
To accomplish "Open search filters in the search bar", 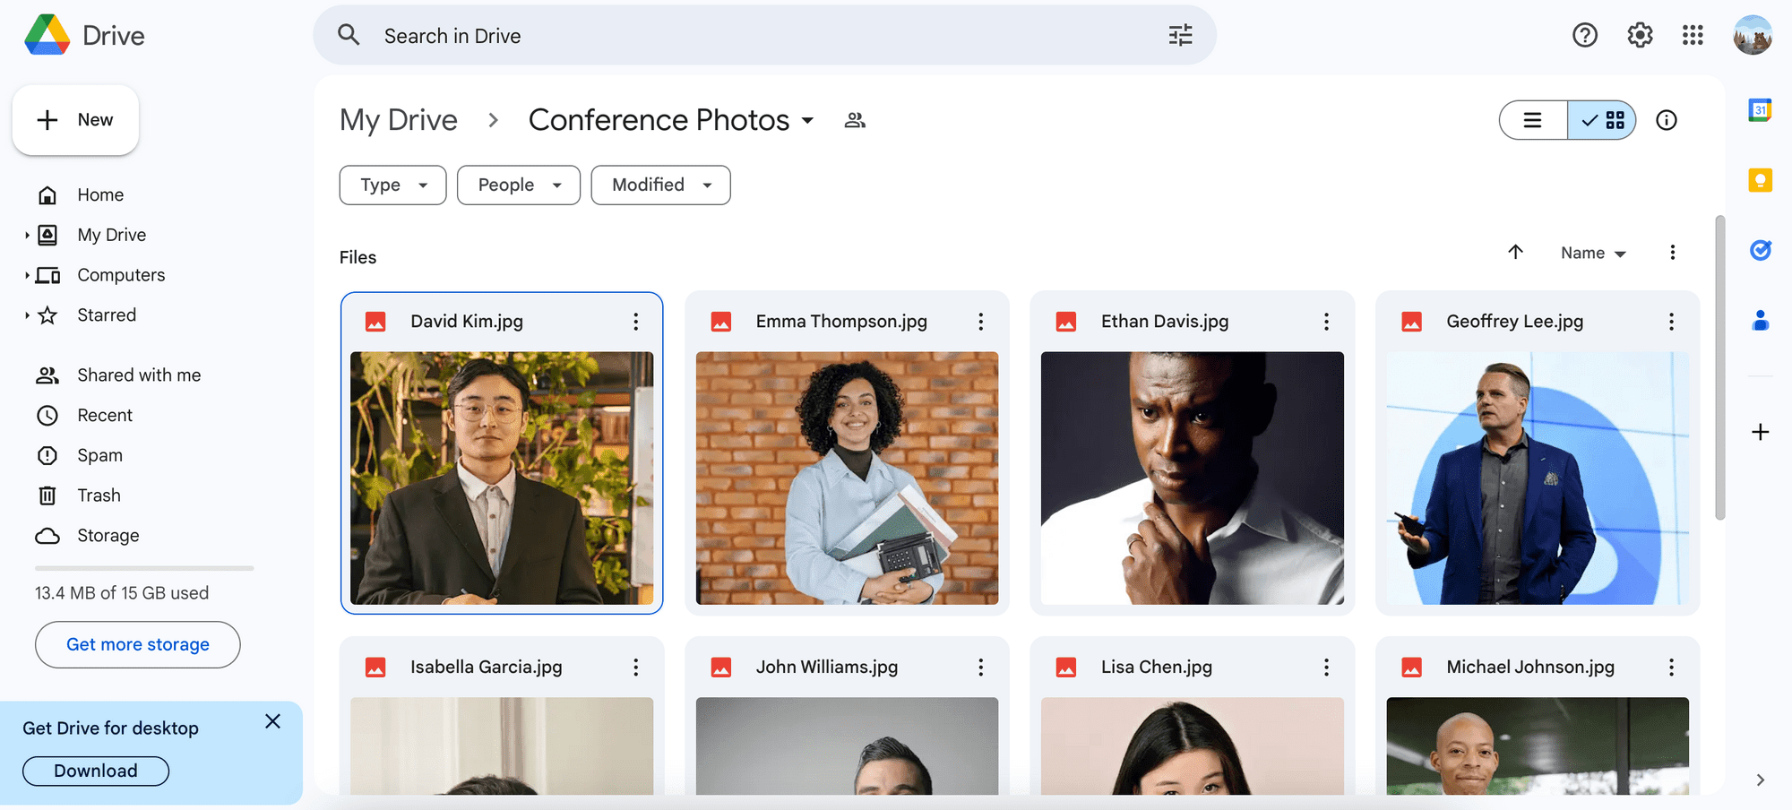I will click(x=1180, y=35).
